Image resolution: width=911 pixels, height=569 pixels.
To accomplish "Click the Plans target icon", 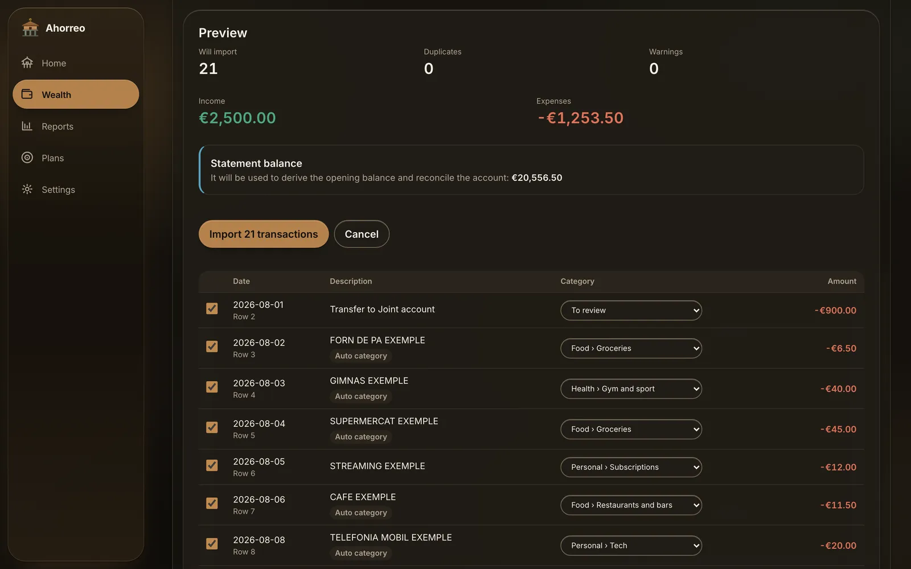I will 27,158.
